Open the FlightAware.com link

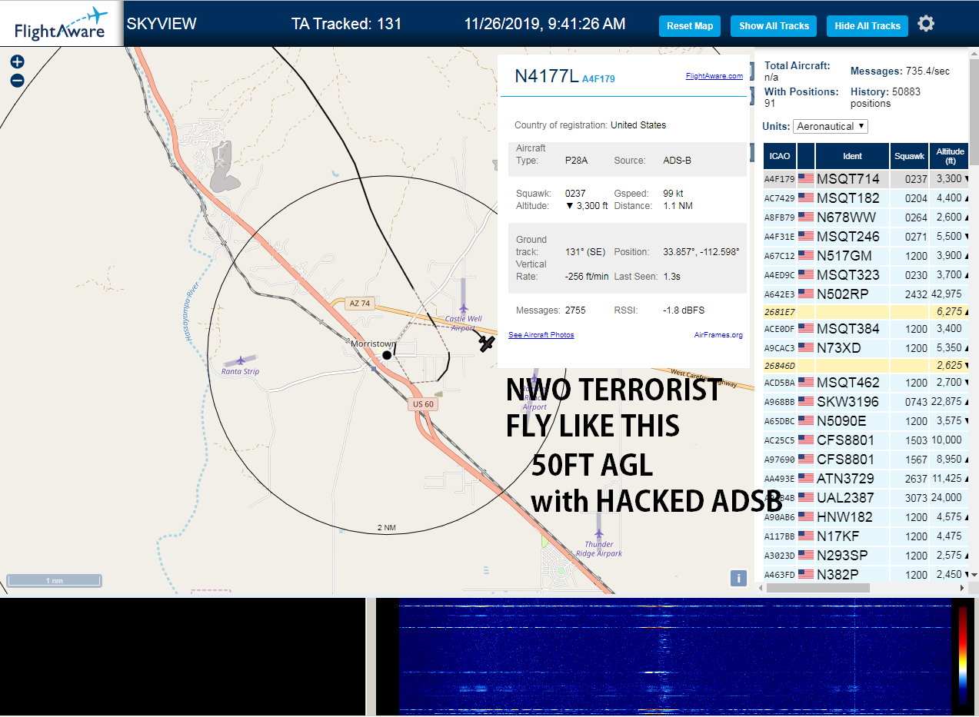pyautogui.click(x=714, y=76)
